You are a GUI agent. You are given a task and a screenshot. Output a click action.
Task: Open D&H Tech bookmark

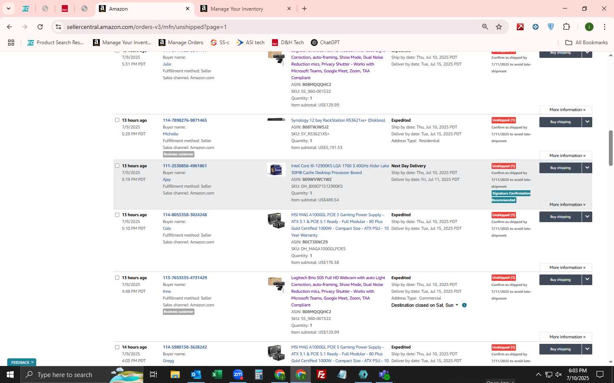(x=288, y=43)
